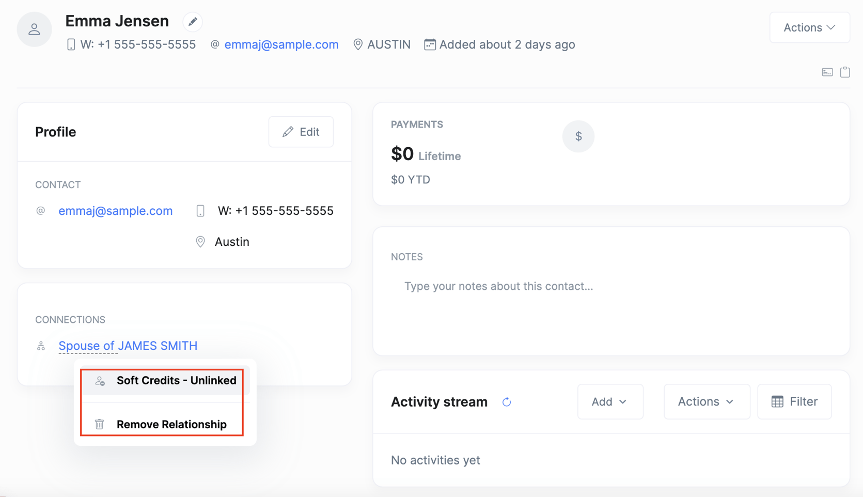
Task: Refresh the Activity stream
Action: coord(507,402)
